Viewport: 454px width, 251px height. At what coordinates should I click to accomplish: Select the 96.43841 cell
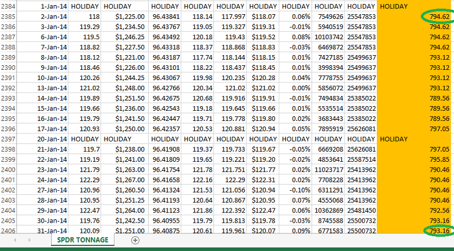(x=165, y=16)
